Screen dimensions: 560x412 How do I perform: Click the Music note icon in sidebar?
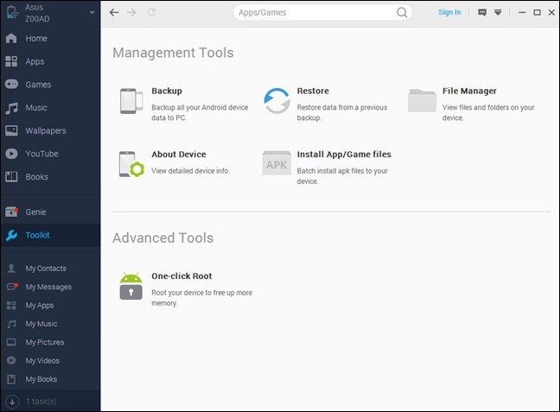pyautogui.click(x=11, y=108)
